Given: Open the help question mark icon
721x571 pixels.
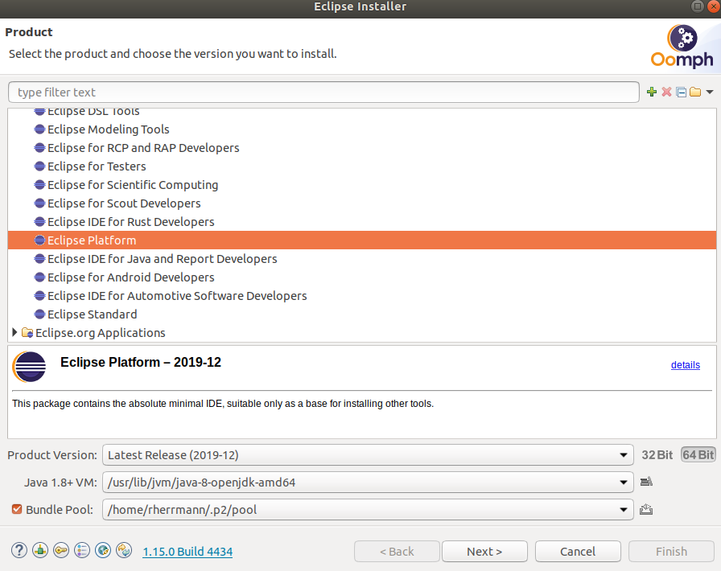Looking at the screenshot, I should tap(19, 551).
